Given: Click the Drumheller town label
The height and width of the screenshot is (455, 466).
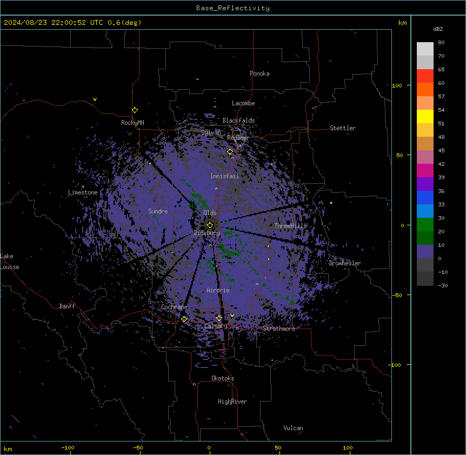Looking at the screenshot, I should pyautogui.click(x=345, y=263).
